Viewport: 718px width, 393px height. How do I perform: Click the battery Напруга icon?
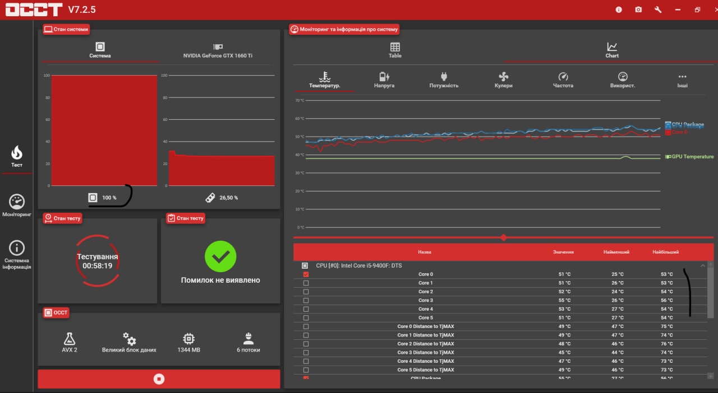(x=384, y=76)
